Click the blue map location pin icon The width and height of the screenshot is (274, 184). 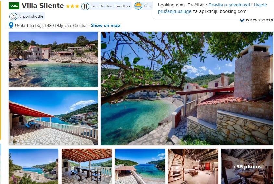pos(11,26)
